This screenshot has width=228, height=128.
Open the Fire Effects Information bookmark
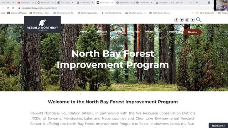pyautogui.click(x=112, y=13)
